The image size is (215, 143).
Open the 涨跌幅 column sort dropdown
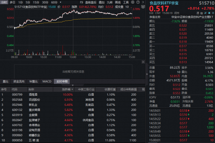coord(72,89)
